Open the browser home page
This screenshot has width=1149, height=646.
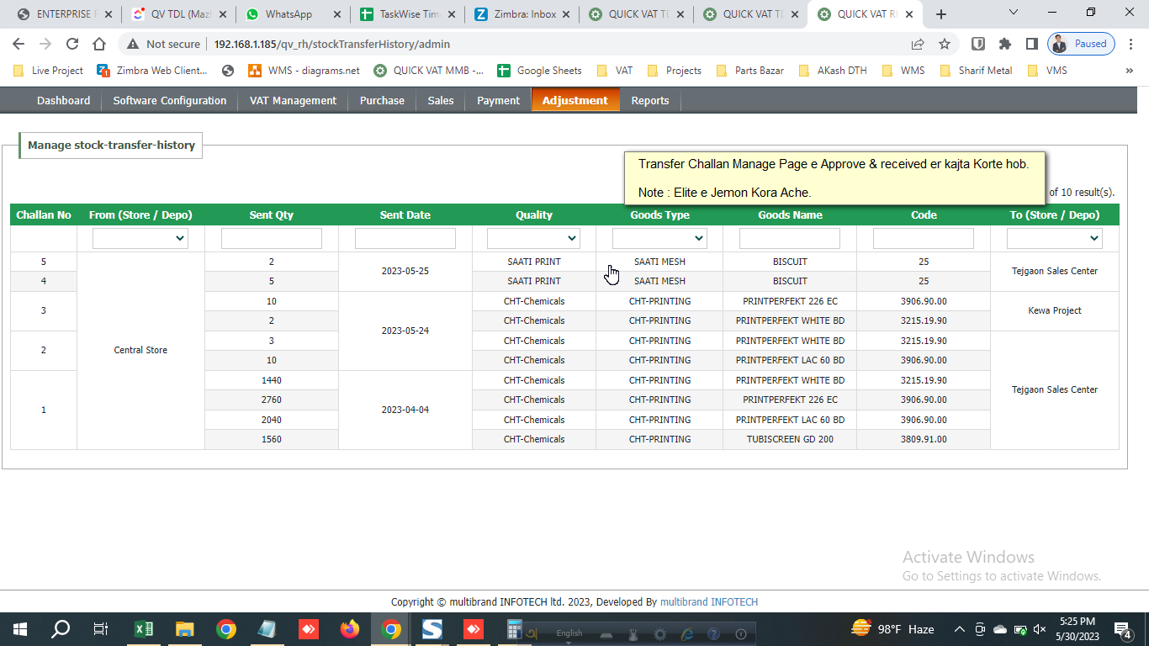click(x=99, y=44)
